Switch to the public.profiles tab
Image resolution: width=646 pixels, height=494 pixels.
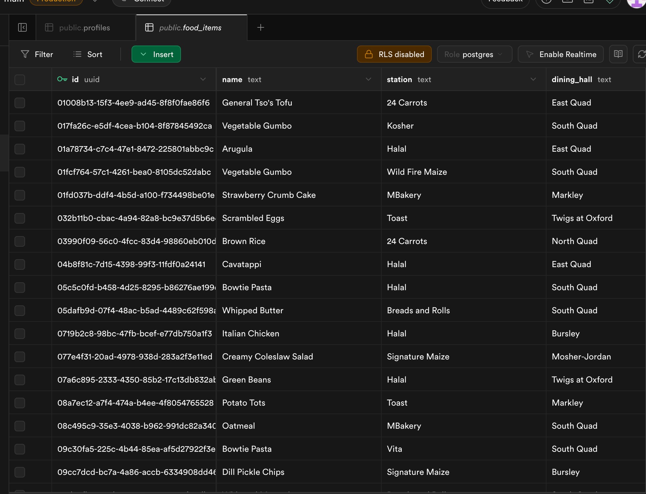[84, 28]
